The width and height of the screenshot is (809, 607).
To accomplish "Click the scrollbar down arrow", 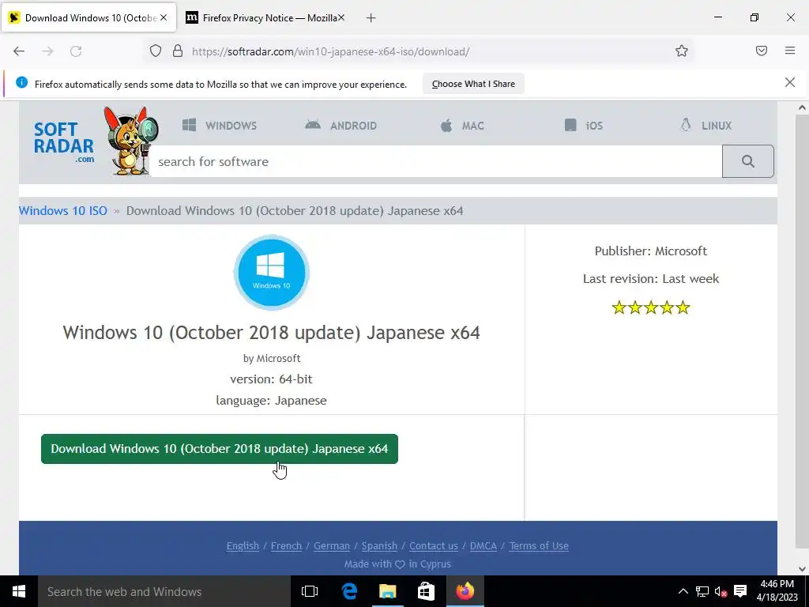I will click(x=802, y=569).
